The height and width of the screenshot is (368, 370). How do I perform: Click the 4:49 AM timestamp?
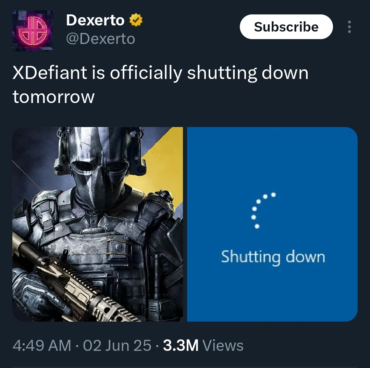point(42,346)
